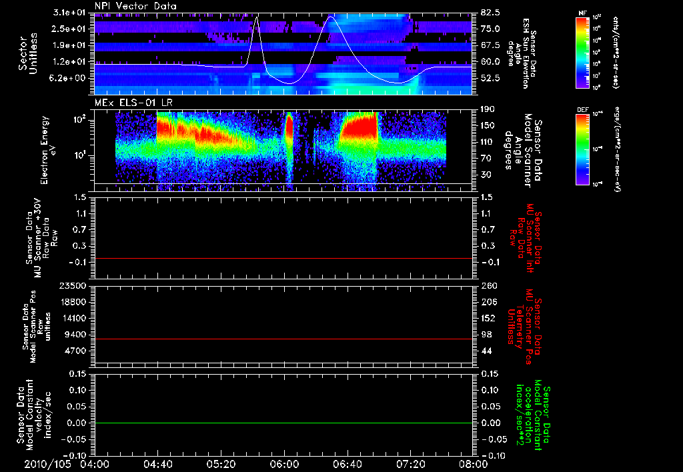Screen dimensions: 683x472
Task: Click the red 'MU Scanner Pos Telemetry' label
Action: coord(524,327)
